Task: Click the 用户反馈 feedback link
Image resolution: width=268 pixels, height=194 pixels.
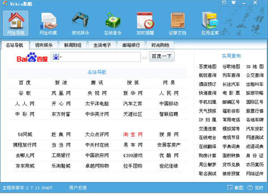Action: click(78, 188)
